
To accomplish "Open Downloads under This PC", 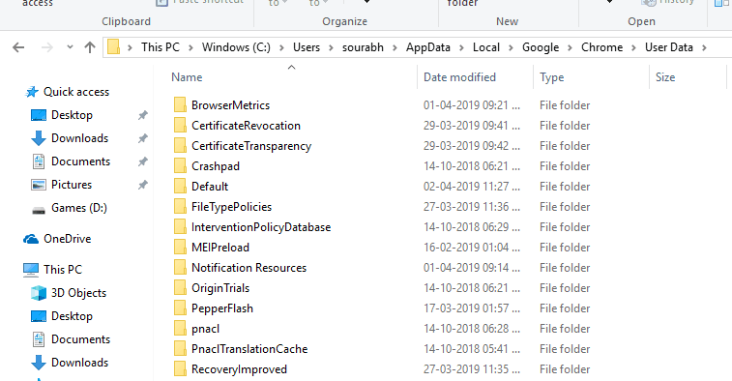I will [x=80, y=363].
